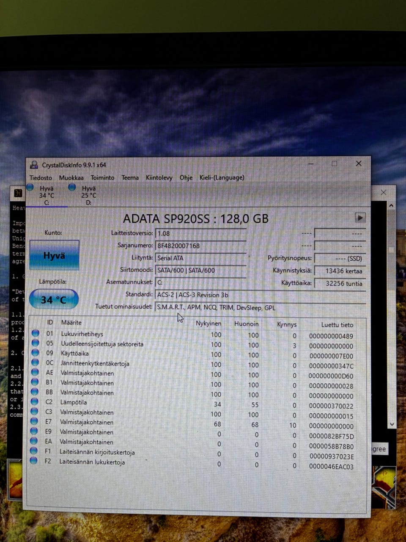The width and height of the screenshot is (406, 542).
Task: Select the Laiteisännän kirjoituskertoja attribute name
Action: 97,452
